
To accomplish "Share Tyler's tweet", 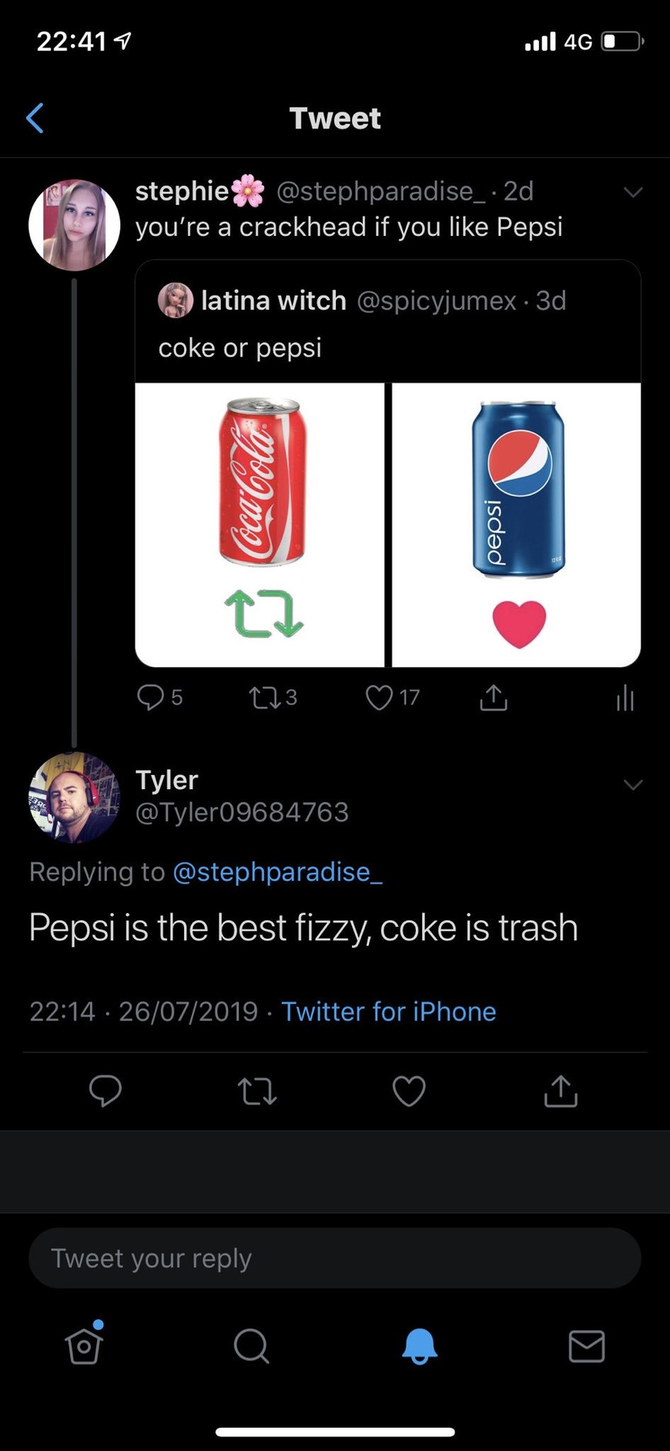I will click(x=561, y=1091).
